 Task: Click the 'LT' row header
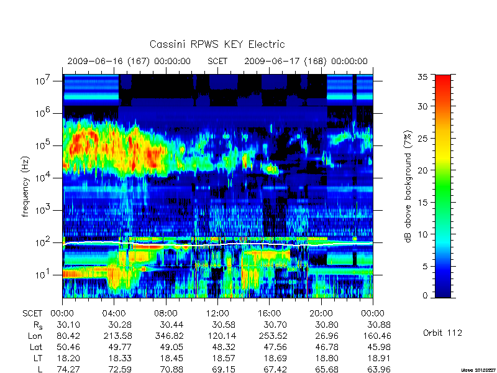point(38,359)
